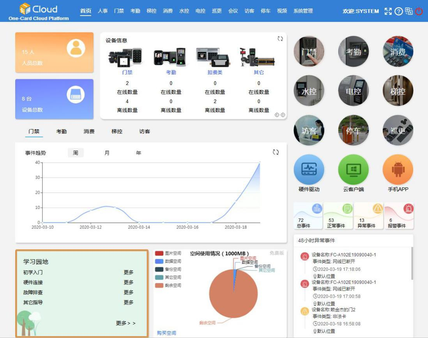The image size is (428, 338).
Task: Switch to the 考勤 chart tab
Action: [62, 132]
